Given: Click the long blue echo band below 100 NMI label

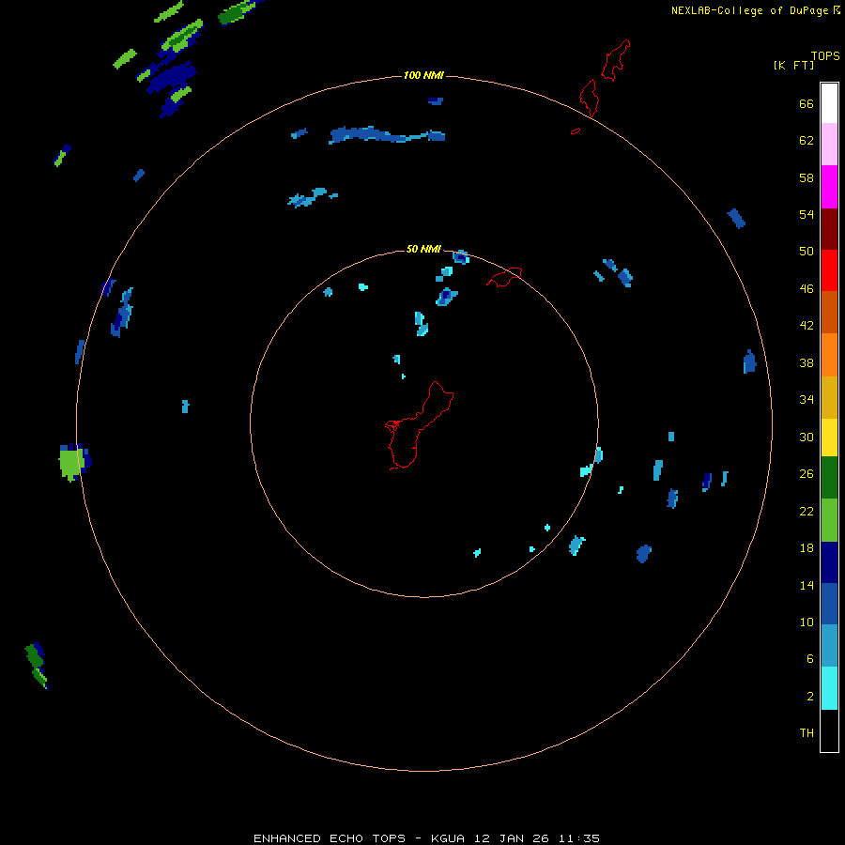Looking at the screenshot, I should tap(387, 134).
